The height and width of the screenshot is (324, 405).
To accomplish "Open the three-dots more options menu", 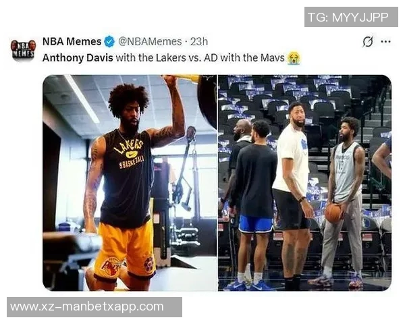I will coord(385,42).
